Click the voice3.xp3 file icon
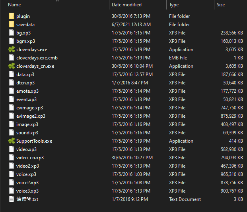247x212 pixels. click(x=11, y=191)
